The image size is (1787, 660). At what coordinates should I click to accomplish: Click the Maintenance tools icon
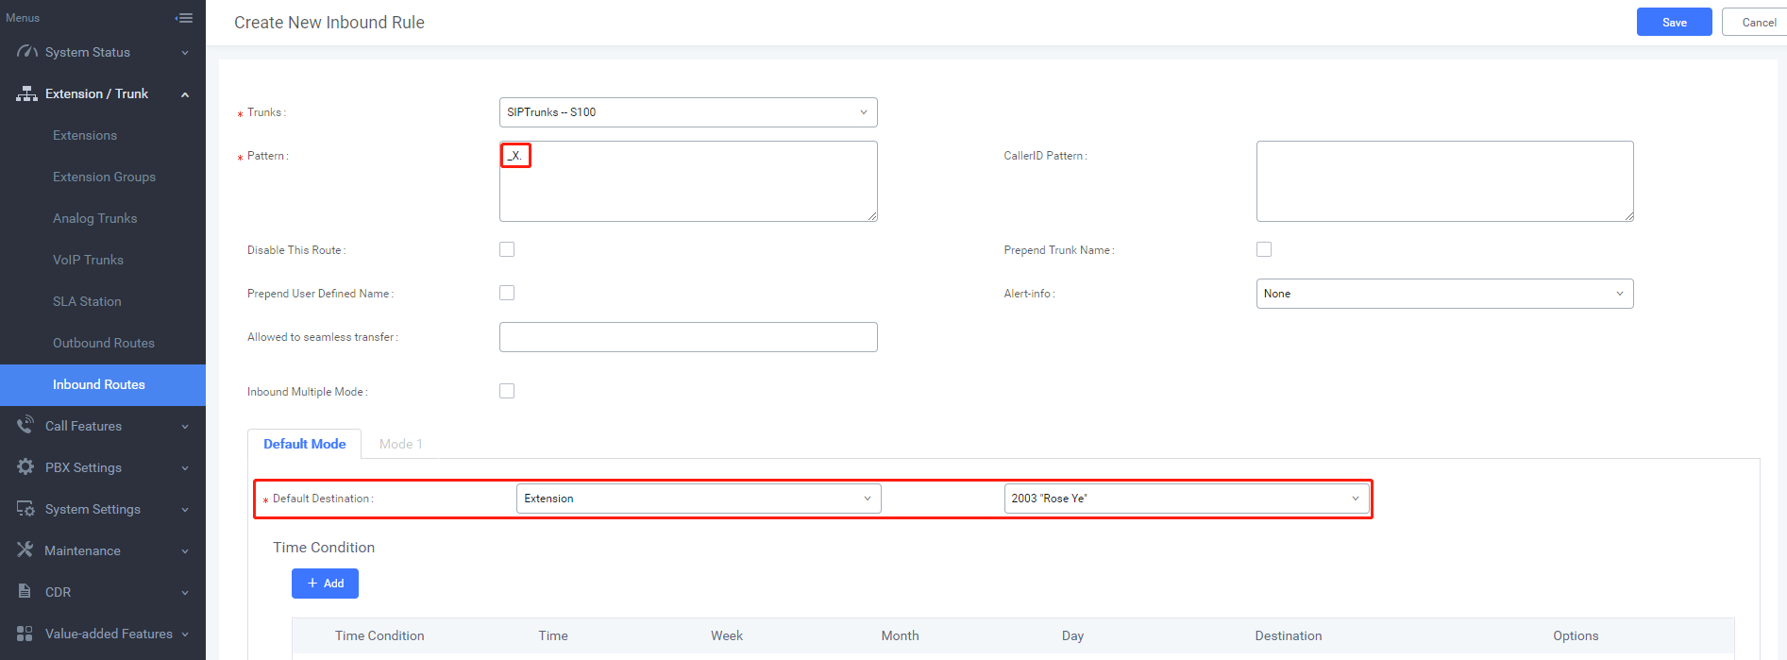pos(25,550)
